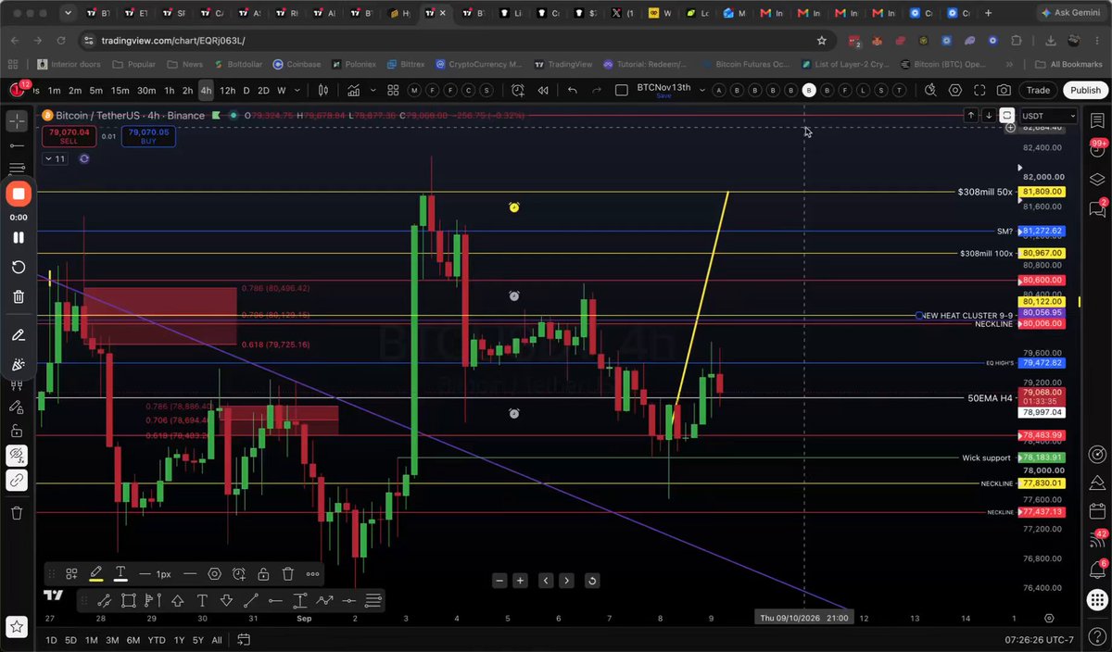Click the candlestick chart style icon
The image size is (1112, 652).
(323, 90)
